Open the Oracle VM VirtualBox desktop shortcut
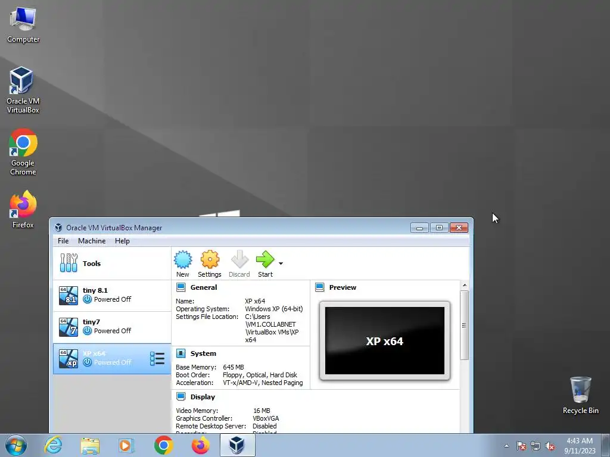Viewport: 610px width, 457px height. click(23, 90)
